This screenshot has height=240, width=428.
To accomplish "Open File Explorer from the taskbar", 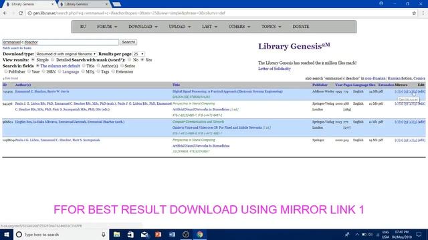I will pos(117,234).
